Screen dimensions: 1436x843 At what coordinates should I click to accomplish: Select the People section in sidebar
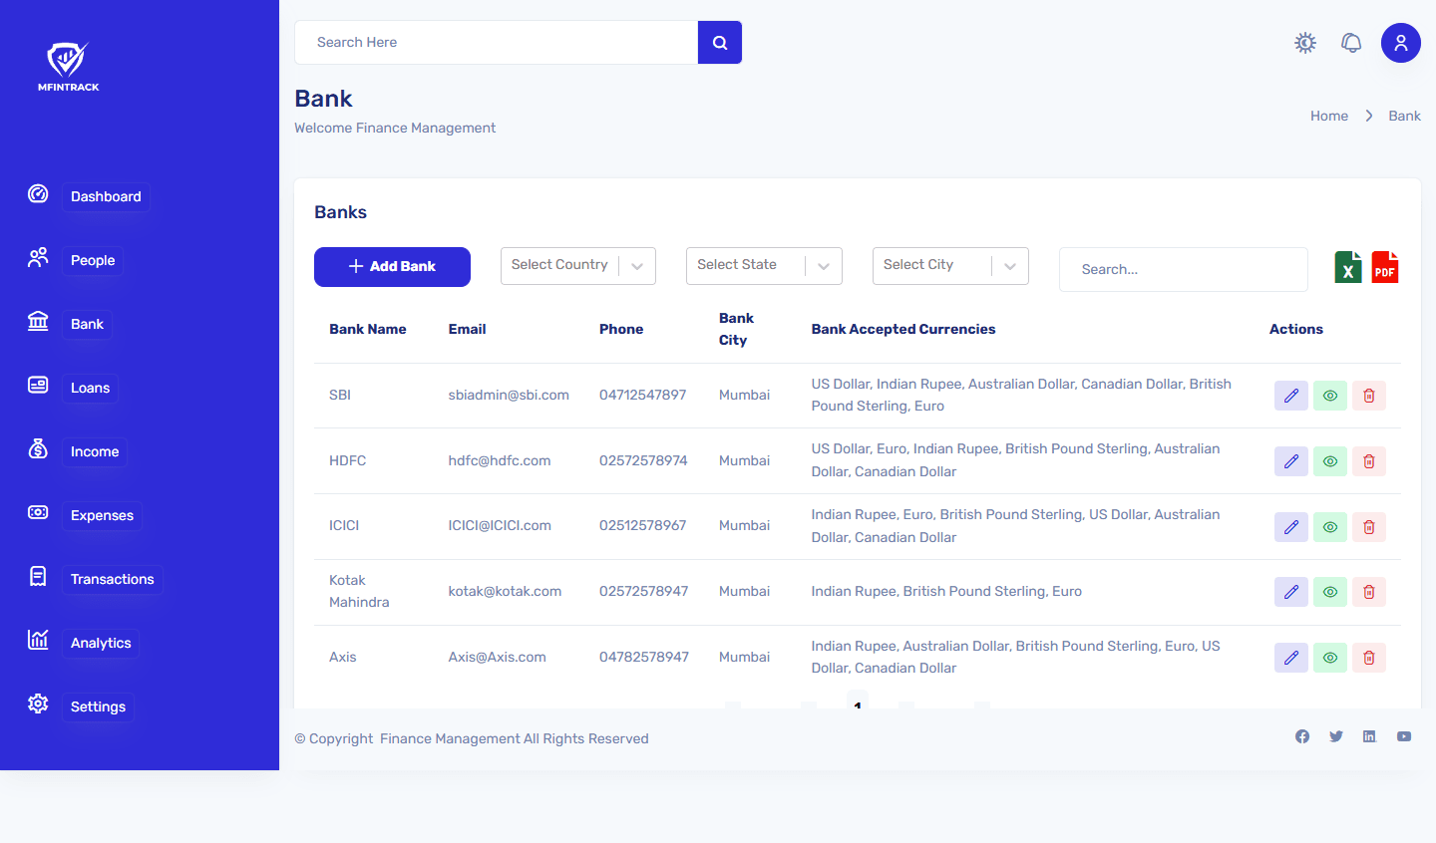point(92,260)
